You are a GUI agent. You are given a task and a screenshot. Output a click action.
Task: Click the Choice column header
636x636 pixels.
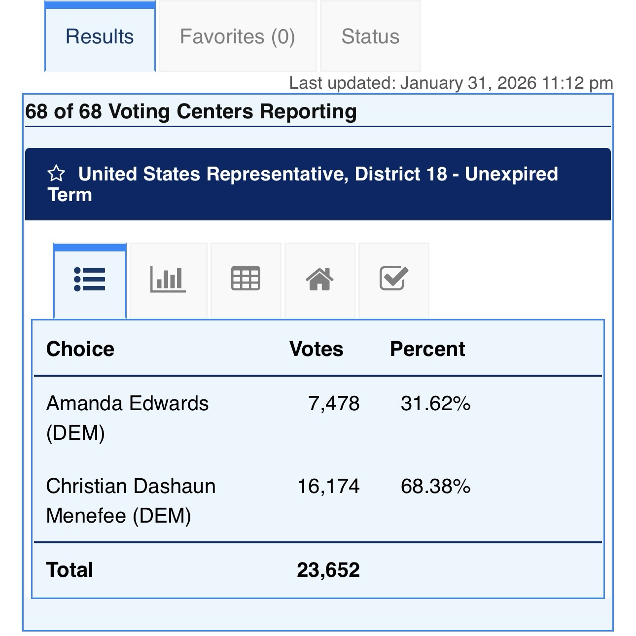pyautogui.click(x=80, y=349)
